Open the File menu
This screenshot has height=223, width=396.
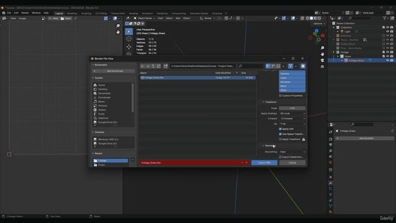pos(9,12)
